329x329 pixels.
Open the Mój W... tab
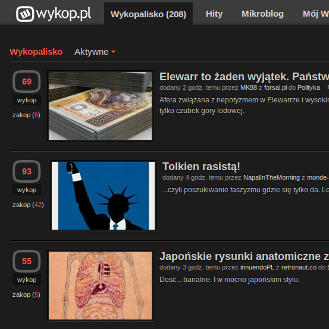[316, 14]
